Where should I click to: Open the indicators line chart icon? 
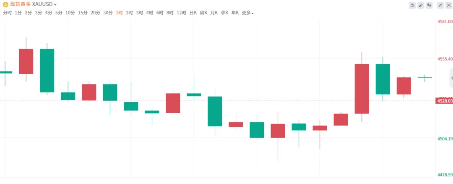(412, 5)
